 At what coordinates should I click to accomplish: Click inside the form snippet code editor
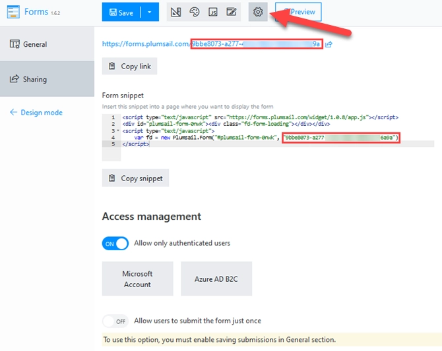pyautogui.click(x=268, y=138)
